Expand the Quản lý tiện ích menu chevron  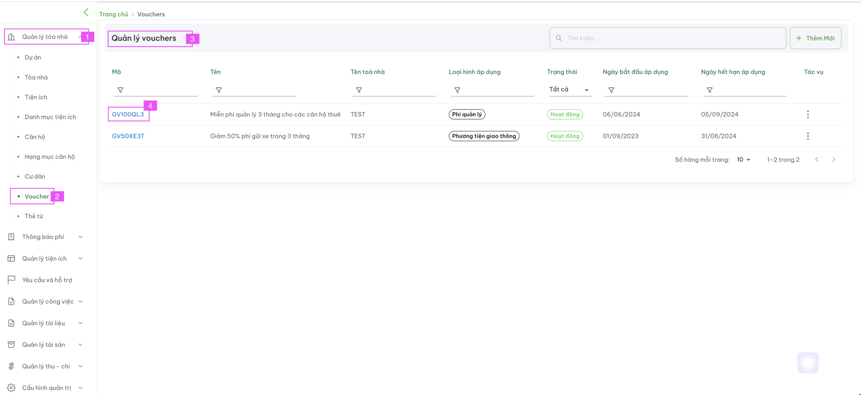pyautogui.click(x=80, y=258)
